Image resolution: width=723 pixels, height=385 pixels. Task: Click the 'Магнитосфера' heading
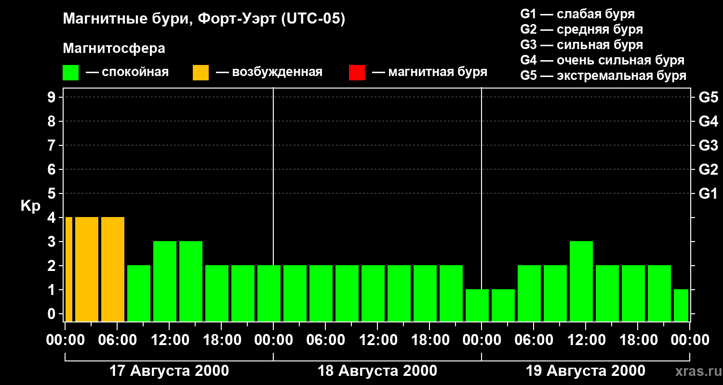[114, 49]
